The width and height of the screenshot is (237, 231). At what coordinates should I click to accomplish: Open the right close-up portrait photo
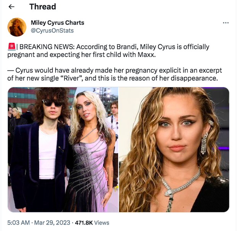[x=174, y=150]
